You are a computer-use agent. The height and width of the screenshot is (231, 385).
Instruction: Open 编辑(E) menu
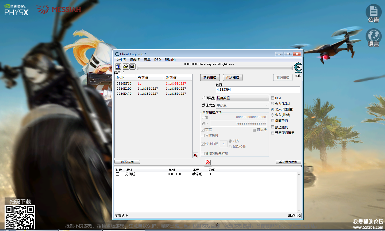(x=135, y=60)
